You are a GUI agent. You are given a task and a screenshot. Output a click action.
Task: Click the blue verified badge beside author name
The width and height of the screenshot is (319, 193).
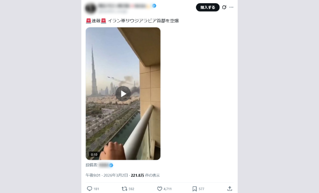pyautogui.click(x=154, y=6)
